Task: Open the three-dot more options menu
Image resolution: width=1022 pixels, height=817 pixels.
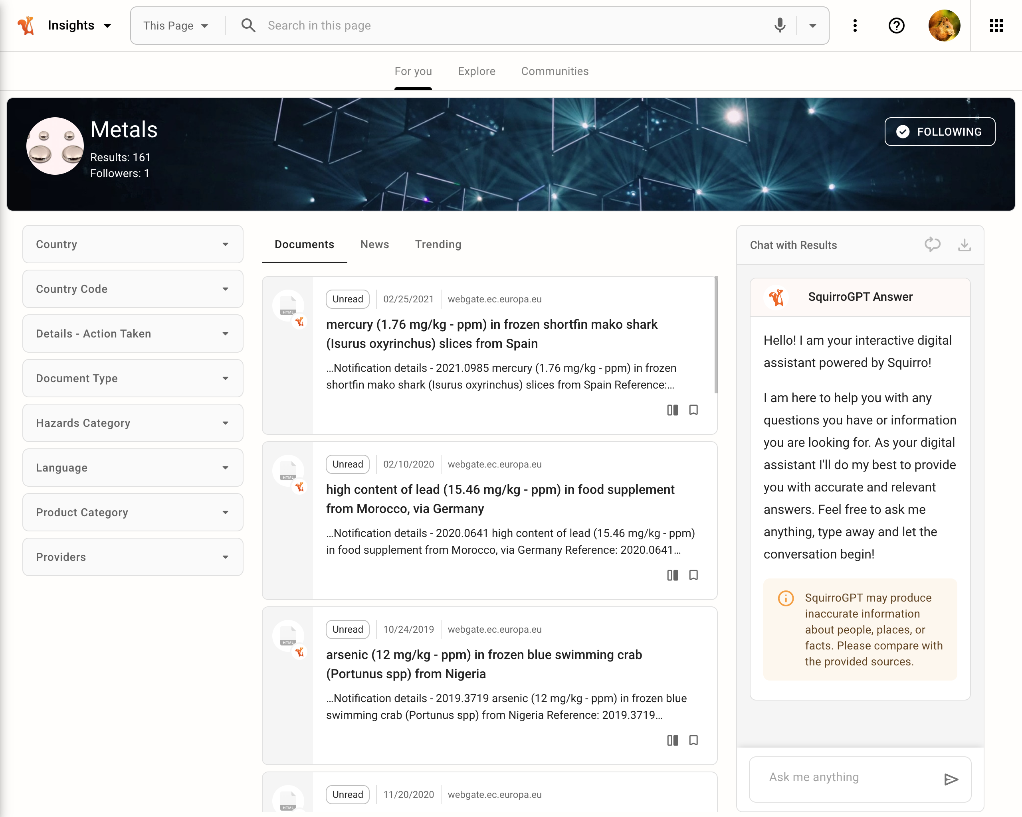Action: pyautogui.click(x=855, y=26)
